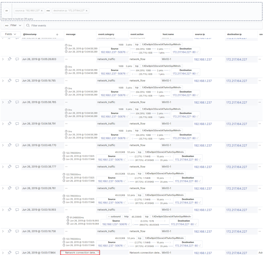Viewport: 263px width, 255px height.
Task: Open the Fields dropdown
Action: [x=11, y=34]
